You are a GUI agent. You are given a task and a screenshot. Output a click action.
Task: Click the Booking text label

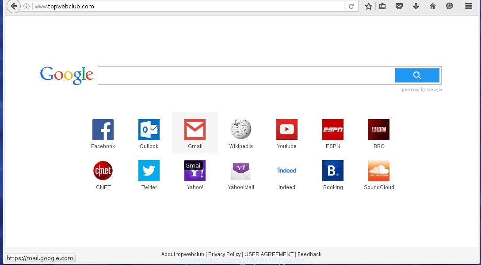(333, 187)
